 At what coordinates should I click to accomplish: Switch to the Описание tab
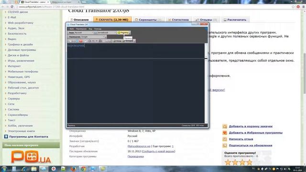(x=79, y=20)
